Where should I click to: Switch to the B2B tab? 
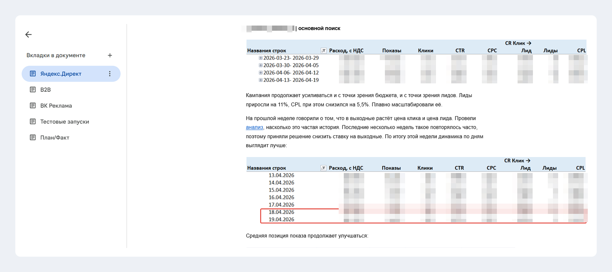point(45,90)
